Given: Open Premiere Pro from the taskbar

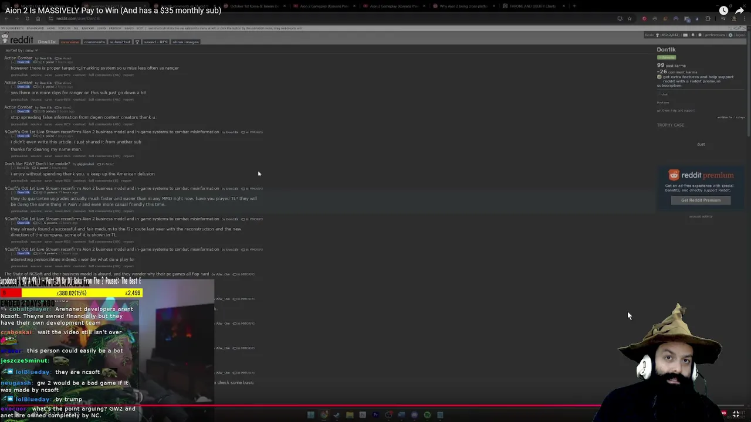Looking at the screenshot, I should 375,415.
